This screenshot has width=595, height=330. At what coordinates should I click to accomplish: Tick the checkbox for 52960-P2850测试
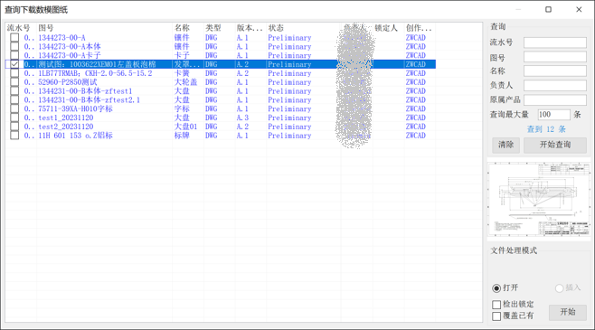pyautogui.click(x=14, y=82)
